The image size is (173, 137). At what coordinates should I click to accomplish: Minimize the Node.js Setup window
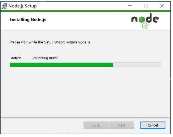click(130, 6)
